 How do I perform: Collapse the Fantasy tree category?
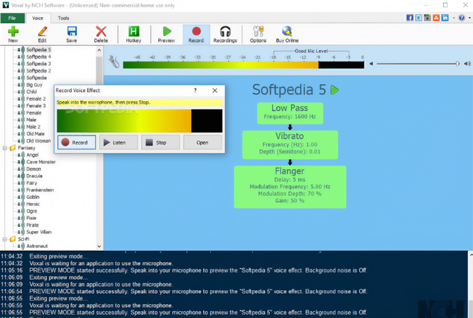click(x=5, y=148)
